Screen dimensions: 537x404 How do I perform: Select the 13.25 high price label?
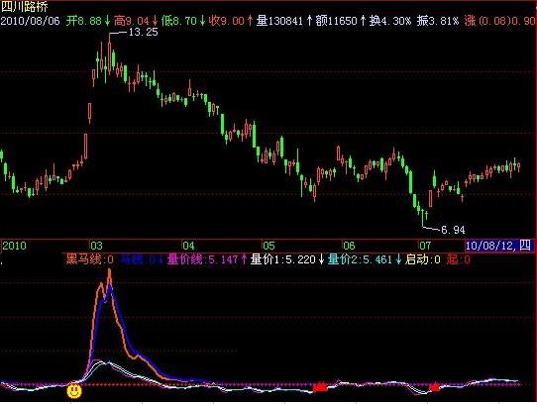click(143, 33)
